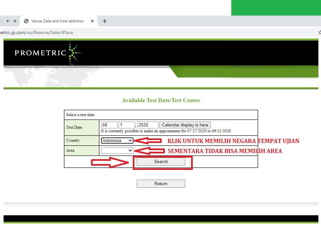The height and width of the screenshot is (249, 321).
Task: Click the Prometric star logo
Action: 75,53
